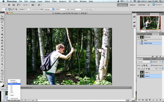164x102 pixels.
Task: Select the Line shape tool
Action: (2, 67)
